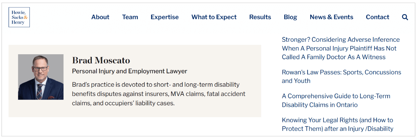Visit the News & Events page
Viewport: 417px width, 139px height.
pyautogui.click(x=331, y=17)
